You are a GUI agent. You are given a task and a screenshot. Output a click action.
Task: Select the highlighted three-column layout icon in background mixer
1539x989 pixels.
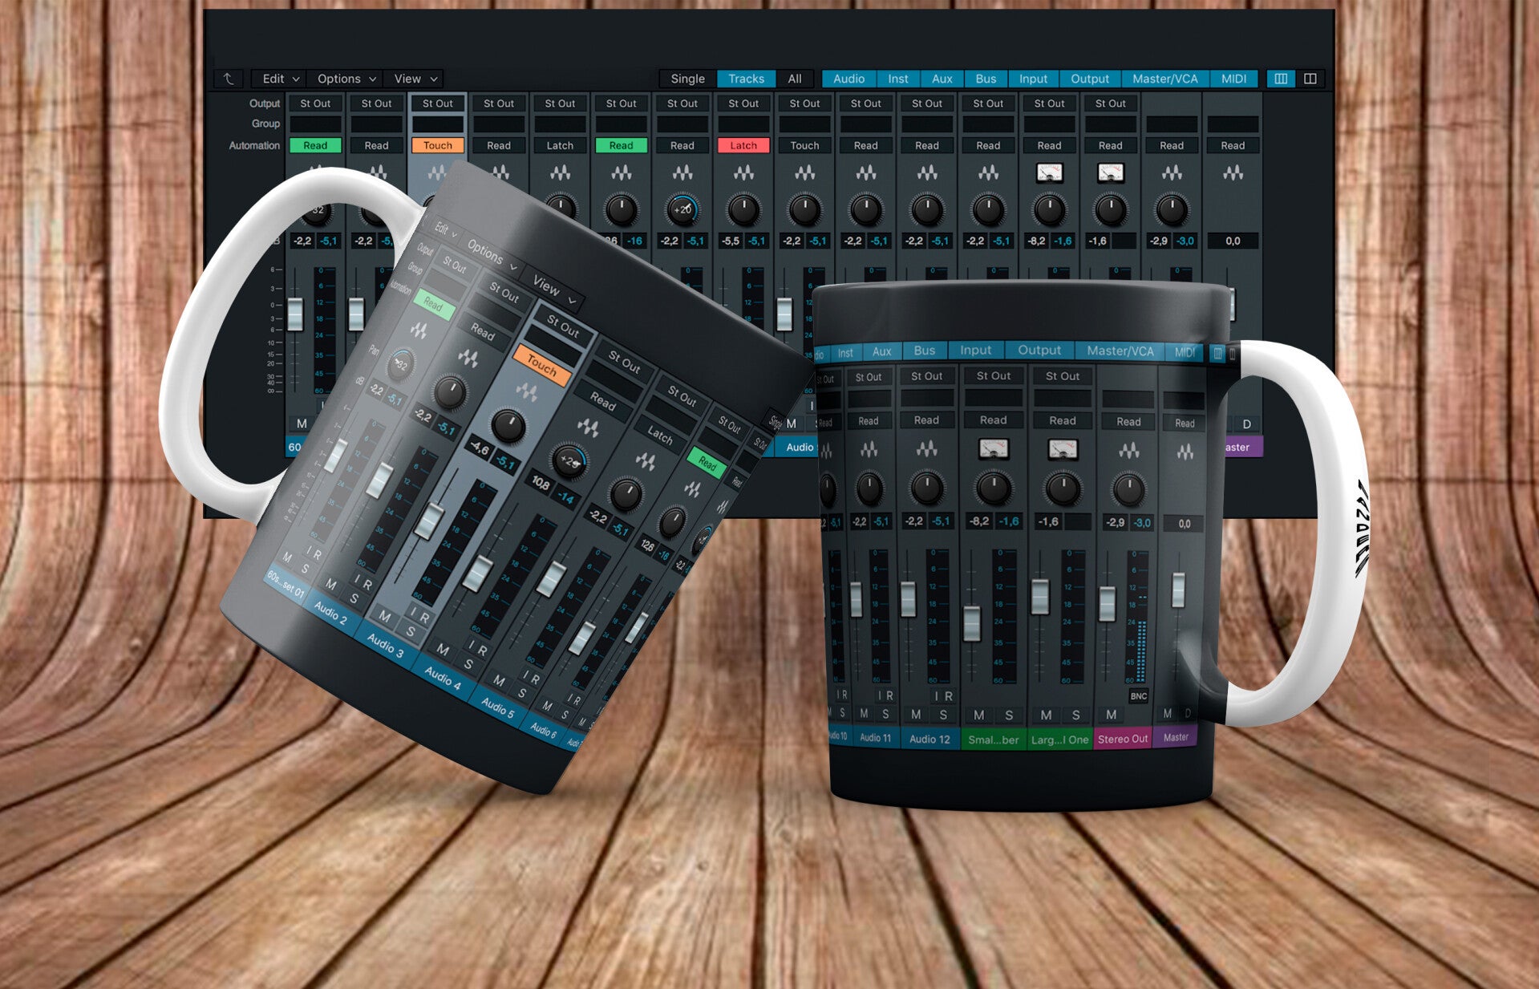pyautogui.click(x=1281, y=79)
